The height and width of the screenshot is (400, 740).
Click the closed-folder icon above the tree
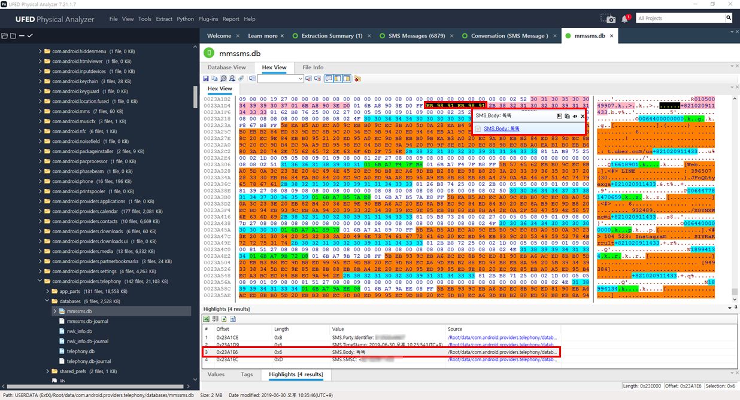pos(13,36)
